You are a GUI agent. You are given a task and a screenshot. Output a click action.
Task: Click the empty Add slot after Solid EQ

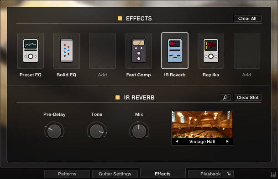103,51
